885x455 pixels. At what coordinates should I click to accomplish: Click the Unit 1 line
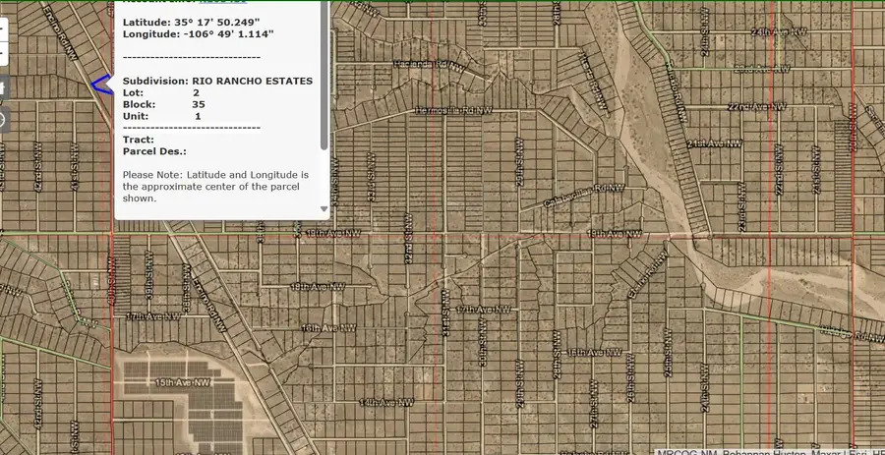click(161, 117)
